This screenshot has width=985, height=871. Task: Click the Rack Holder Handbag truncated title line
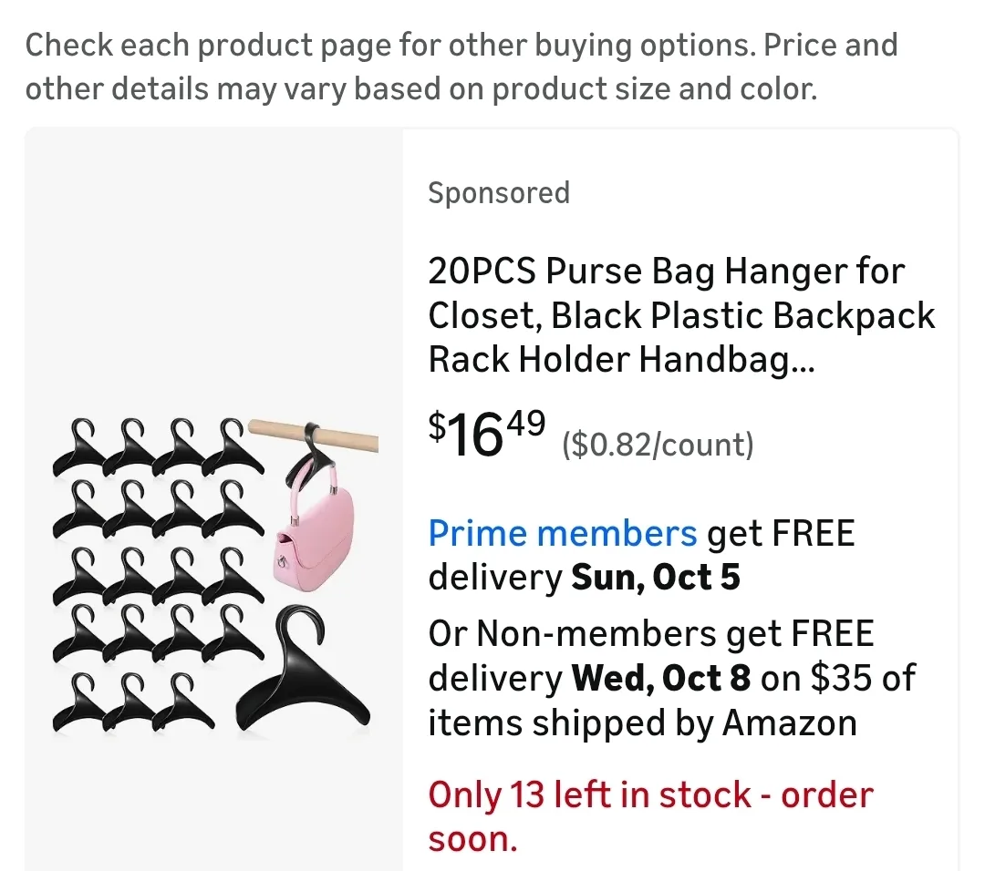(621, 360)
